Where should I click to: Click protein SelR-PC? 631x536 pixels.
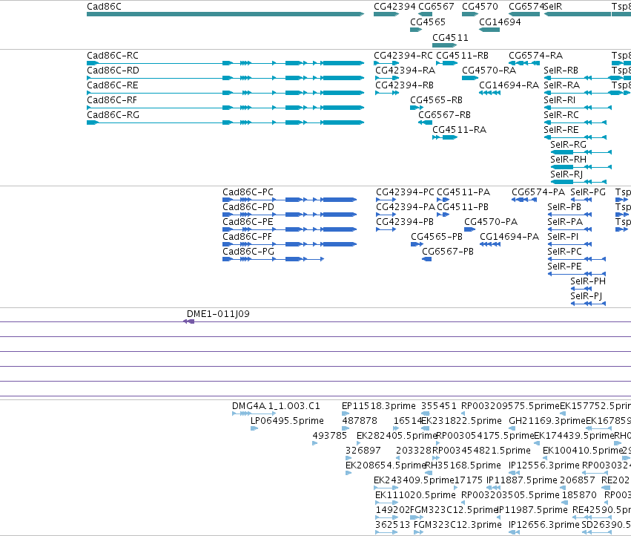[x=577, y=259]
